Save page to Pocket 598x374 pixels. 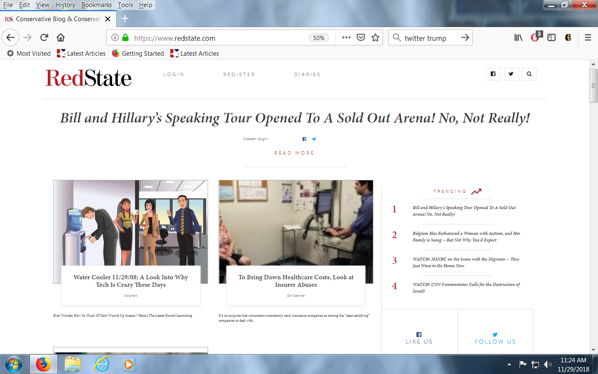[361, 37]
